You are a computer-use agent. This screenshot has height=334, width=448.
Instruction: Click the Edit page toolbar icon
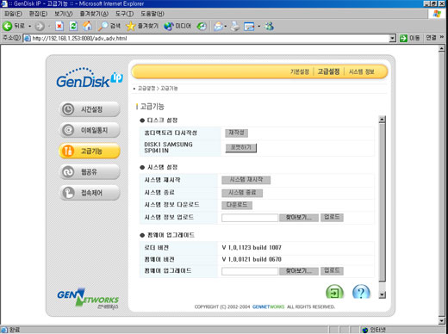click(249, 27)
